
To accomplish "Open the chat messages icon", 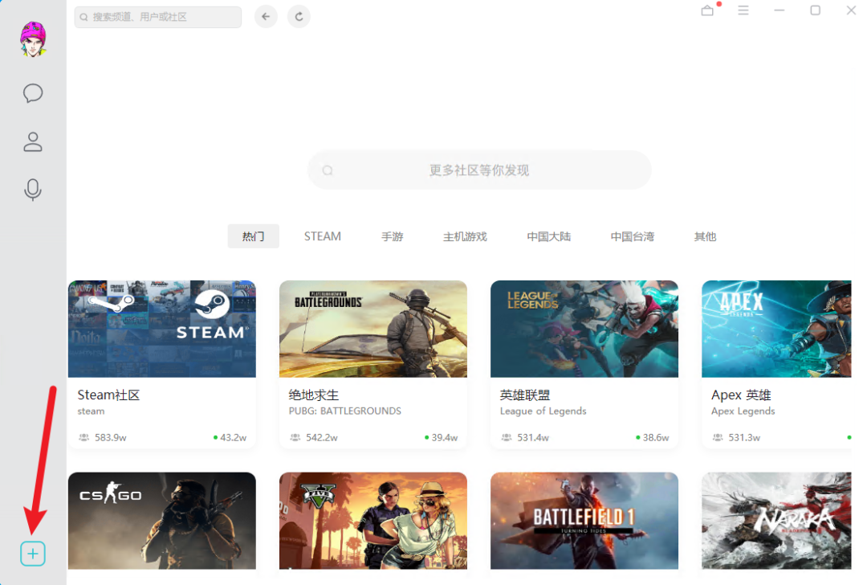I will (33, 93).
